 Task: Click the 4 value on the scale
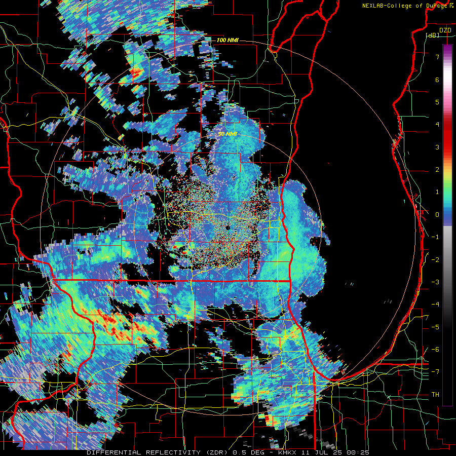point(437,125)
